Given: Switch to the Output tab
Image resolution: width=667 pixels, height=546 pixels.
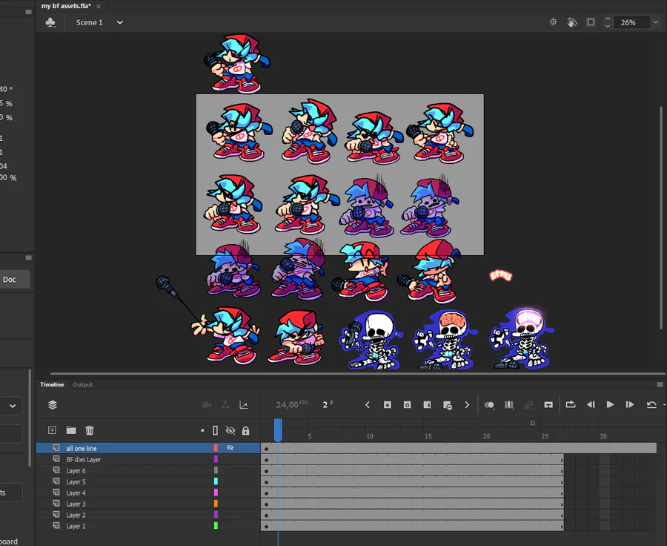Looking at the screenshot, I should (x=82, y=384).
